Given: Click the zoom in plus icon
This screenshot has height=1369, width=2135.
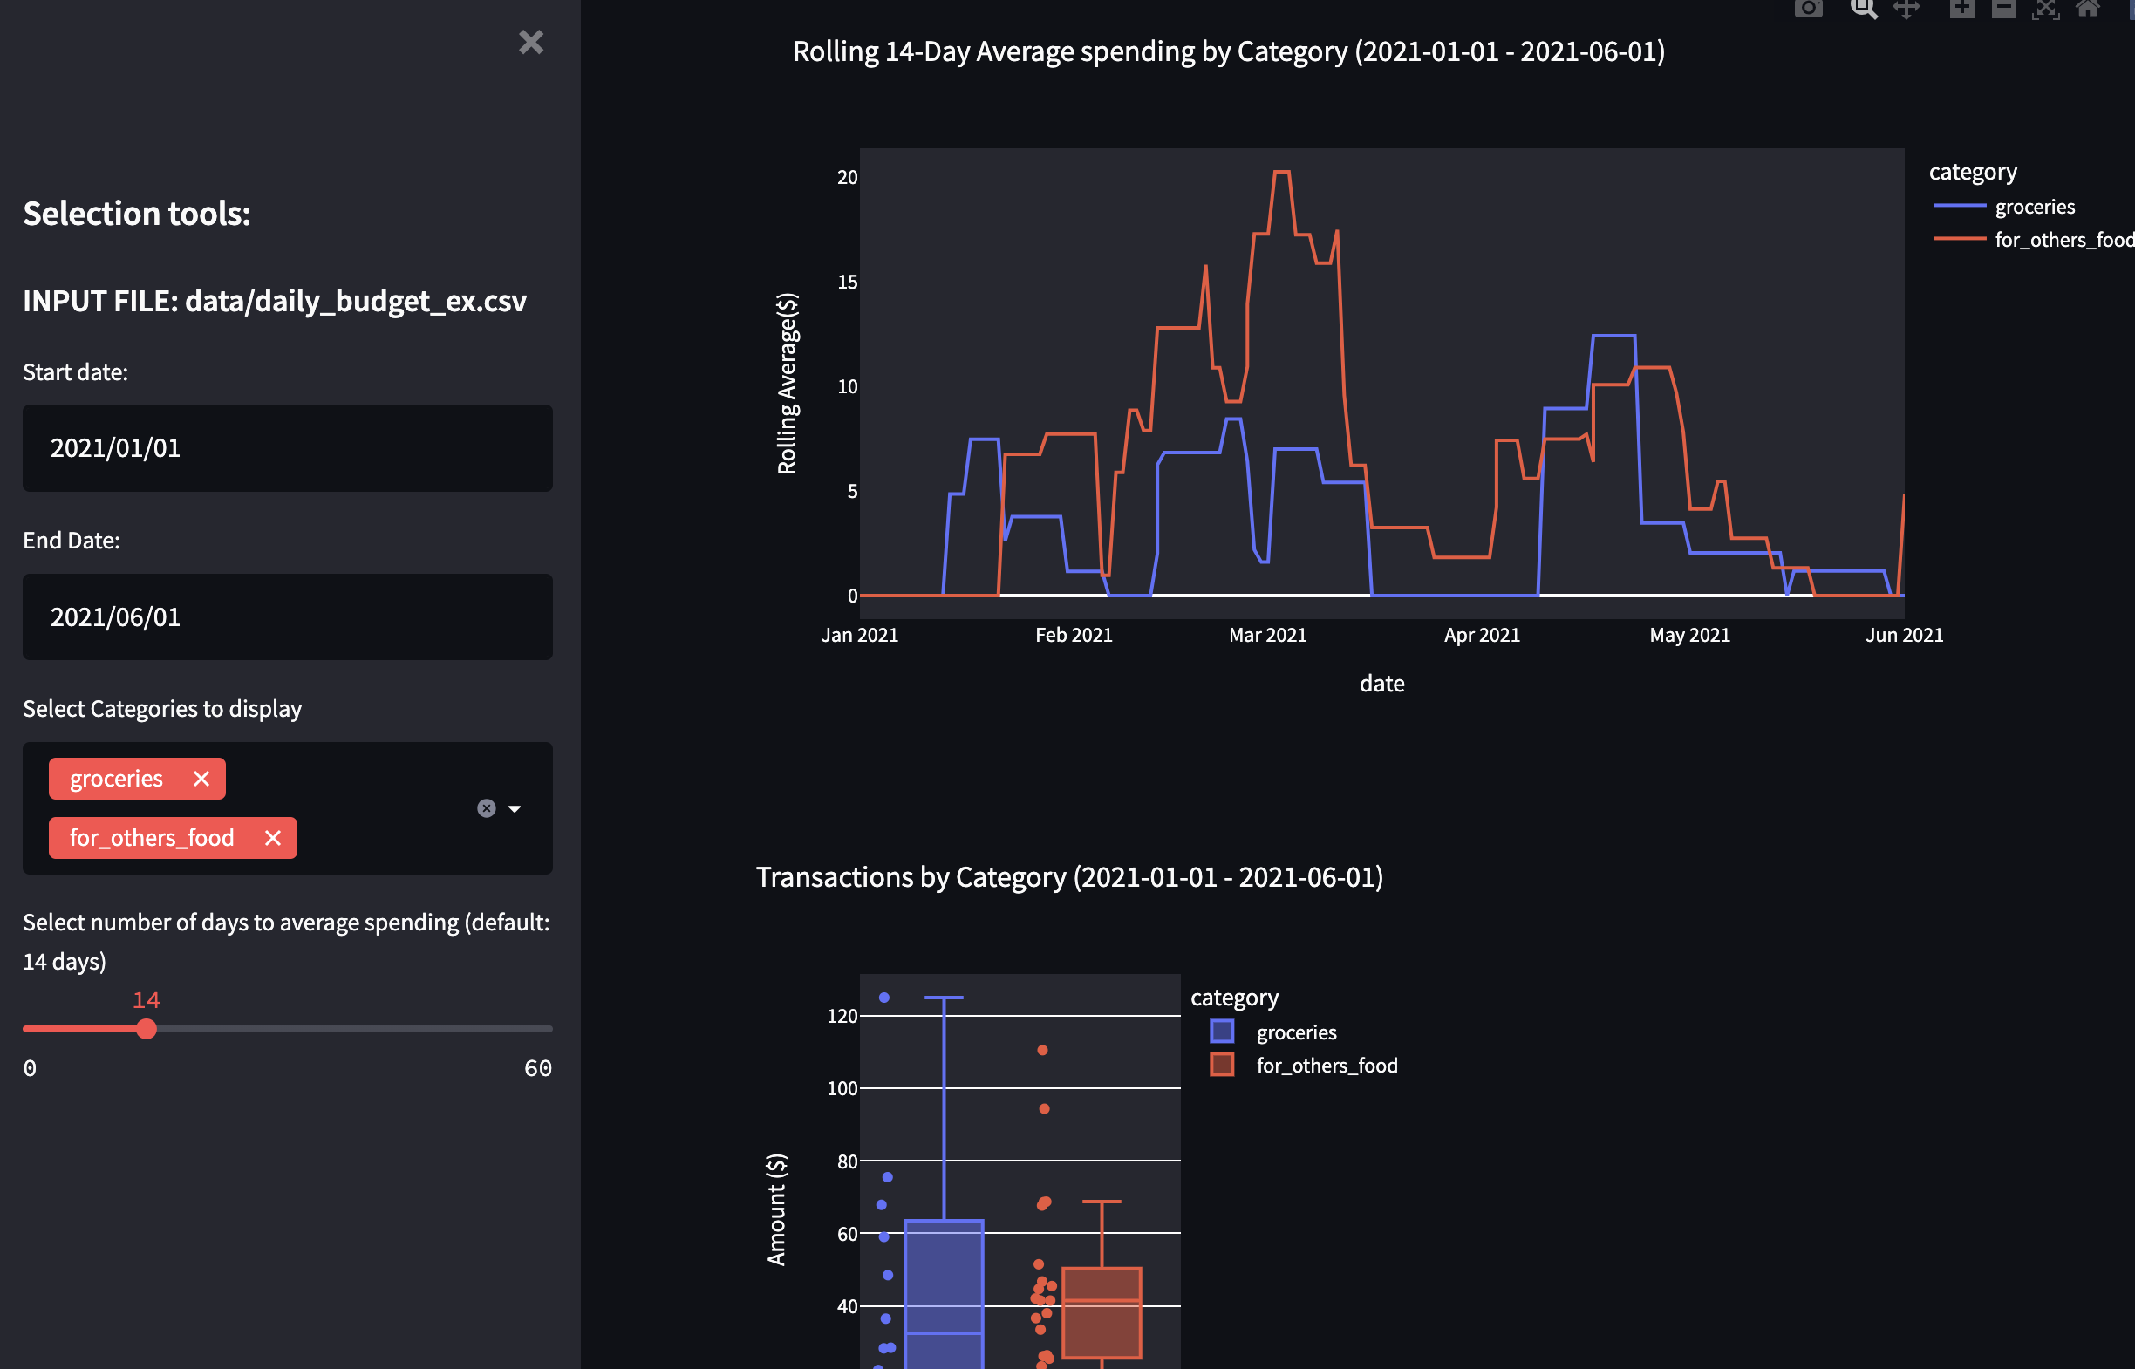Looking at the screenshot, I should (x=1961, y=9).
